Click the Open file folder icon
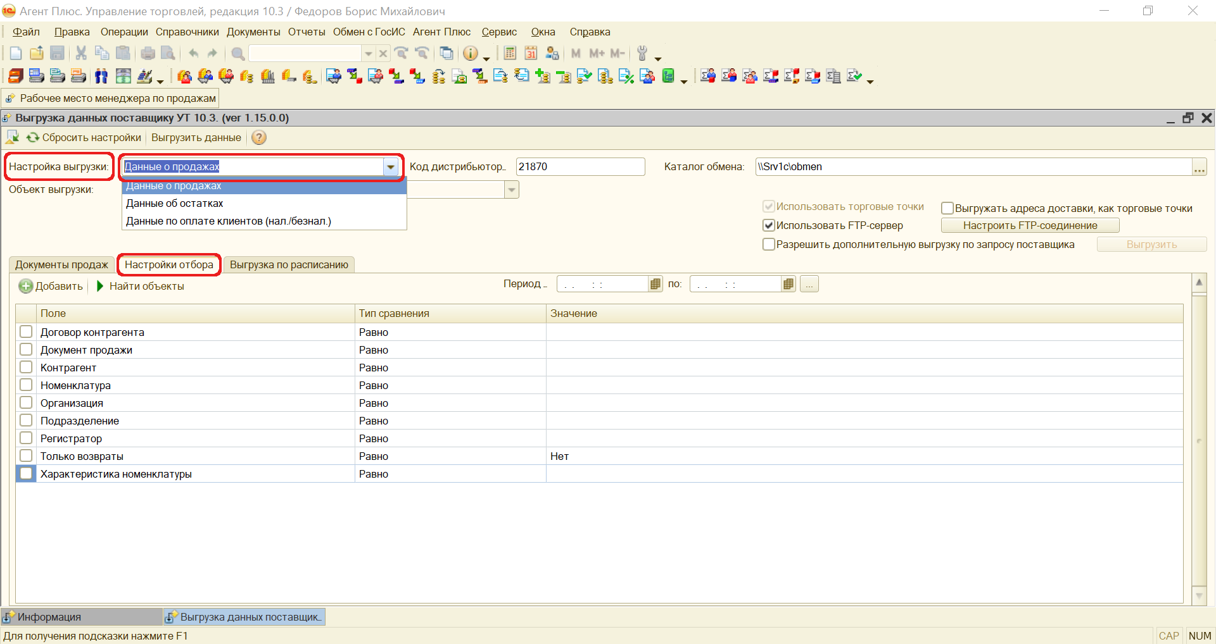 point(37,54)
